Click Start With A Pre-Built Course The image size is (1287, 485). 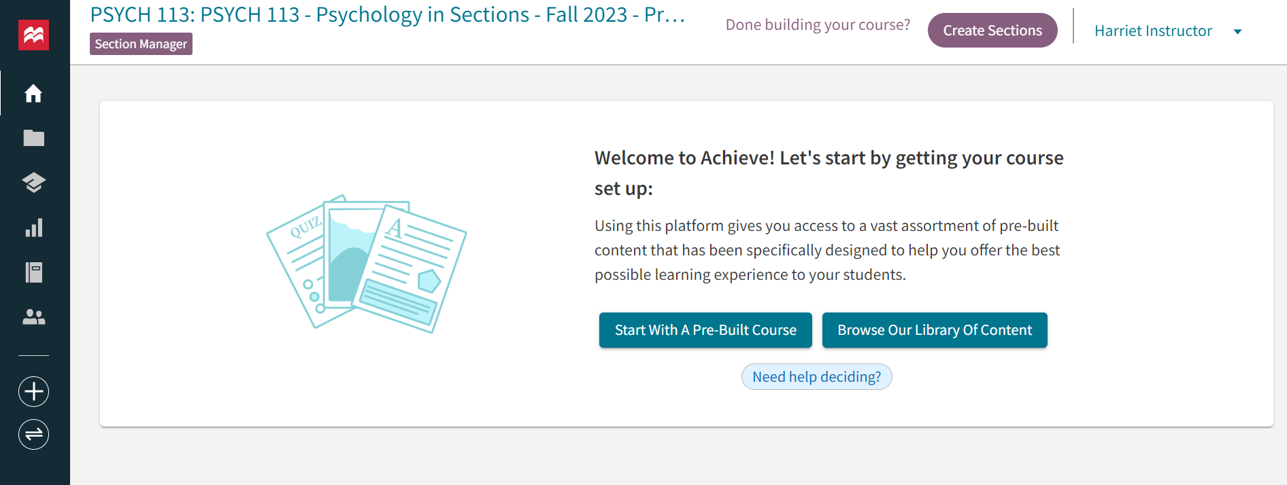pyautogui.click(x=705, y=330)
